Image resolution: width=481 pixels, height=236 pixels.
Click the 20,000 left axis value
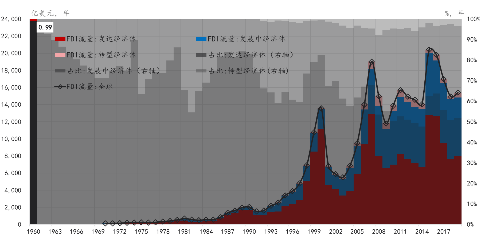[11, 53]
